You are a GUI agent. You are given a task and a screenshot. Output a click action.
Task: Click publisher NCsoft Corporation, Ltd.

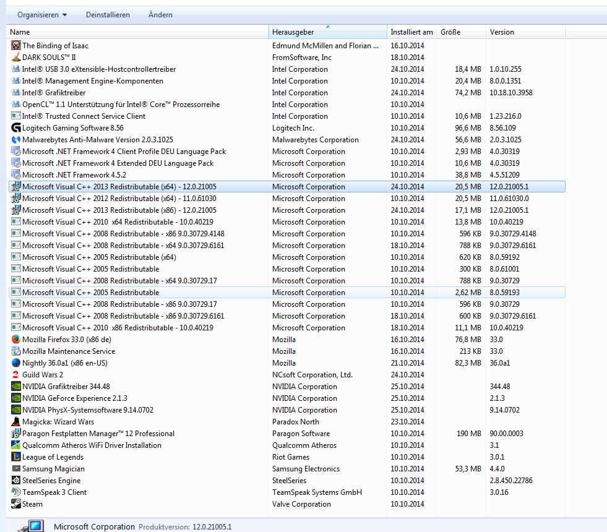312,374
